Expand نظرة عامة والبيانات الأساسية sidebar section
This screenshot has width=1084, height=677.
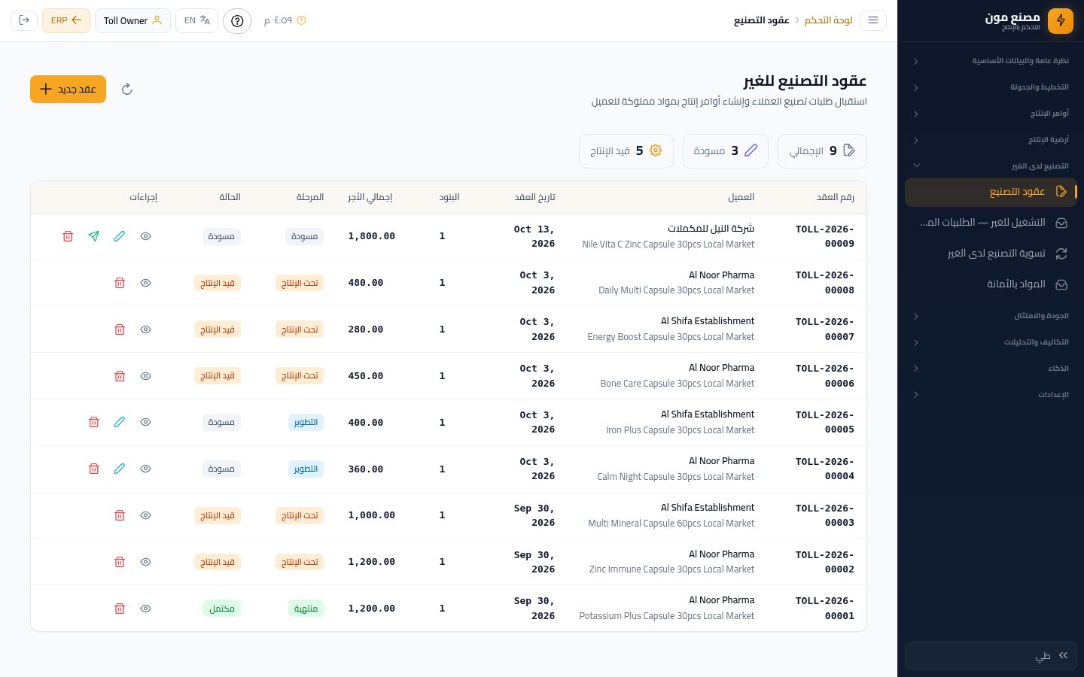coord(991,61)
